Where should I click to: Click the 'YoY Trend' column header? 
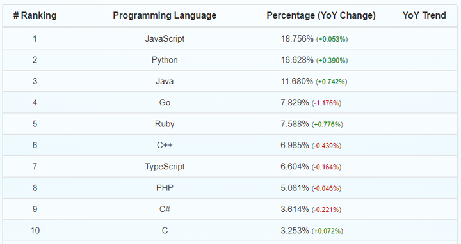tap(424, 15)
